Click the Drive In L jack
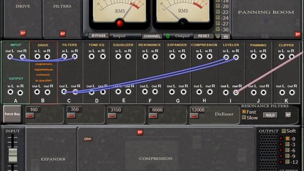Screen dimensions: 304x171 (37, 57)
